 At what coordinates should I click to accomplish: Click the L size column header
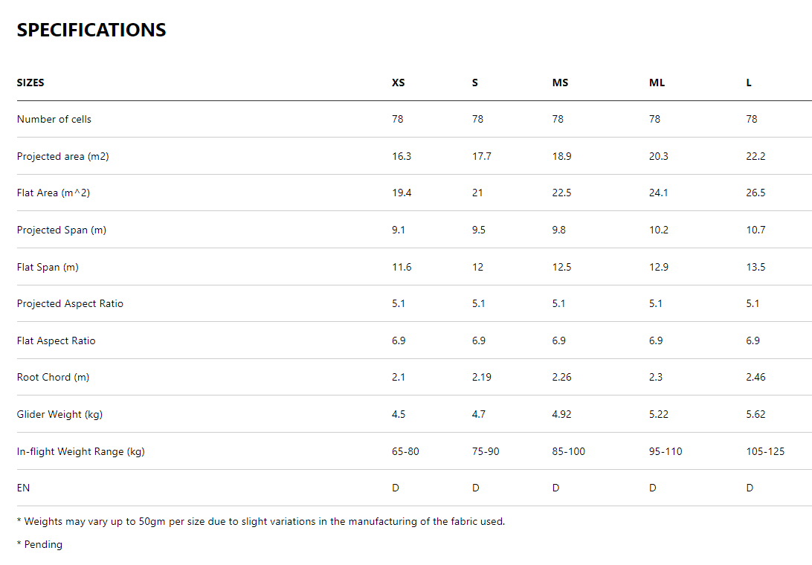click(x=749, y=83)
